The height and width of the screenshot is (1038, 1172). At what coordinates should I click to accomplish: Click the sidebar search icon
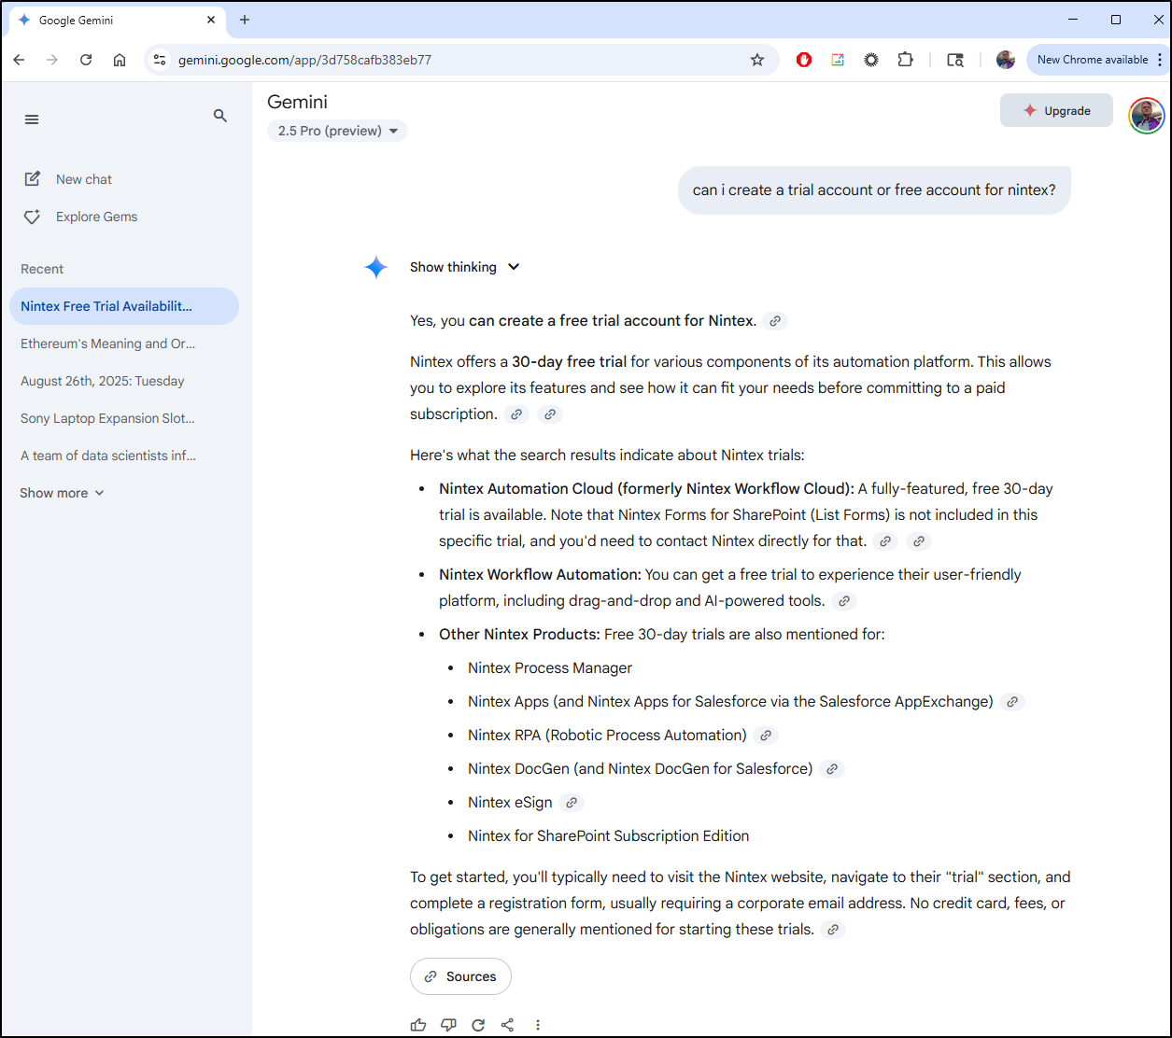pyautogui.click(x=220, y=116)
